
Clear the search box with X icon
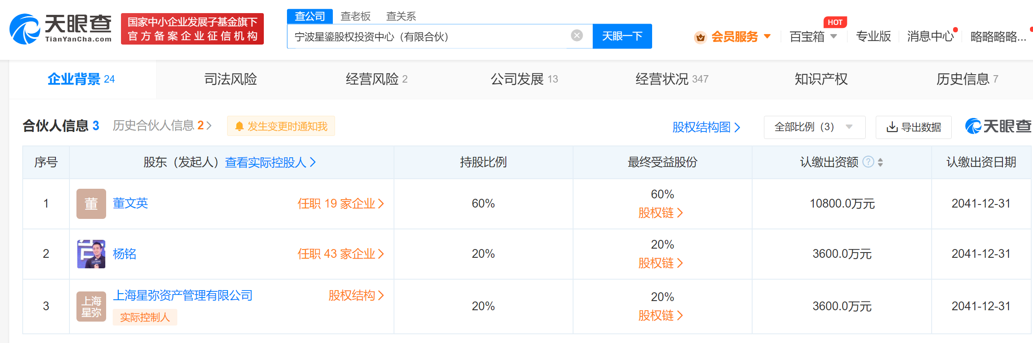tap(577, 36)
